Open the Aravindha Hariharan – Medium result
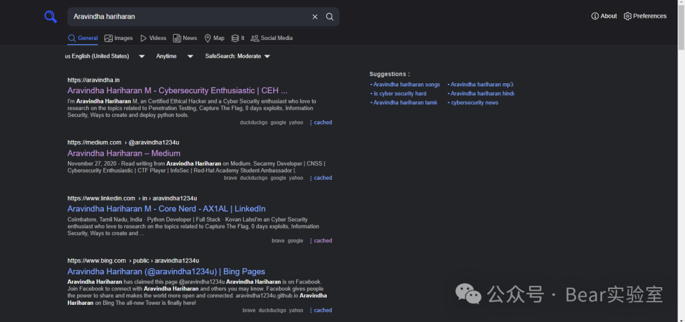Viewport: 685px width, 322px height. point(124,153)
